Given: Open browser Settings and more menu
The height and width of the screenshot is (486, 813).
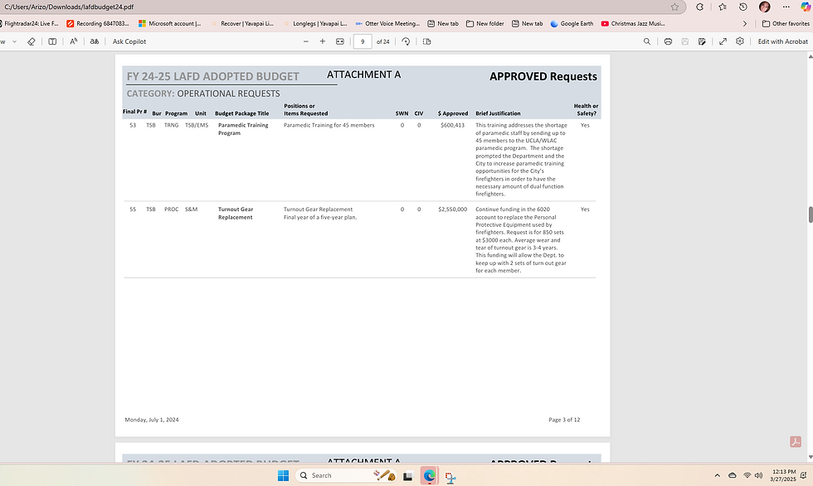Looking at the screenshot, I should click(786, 7).
